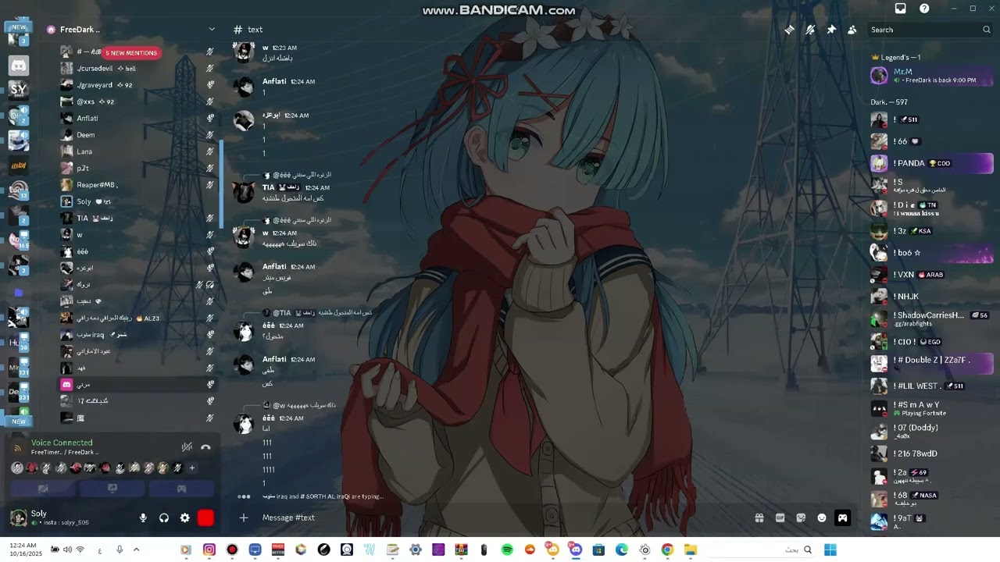The image size is (1000, 562).
Task: Open the attachment plus menu
Action: click(x=244, y=518)
